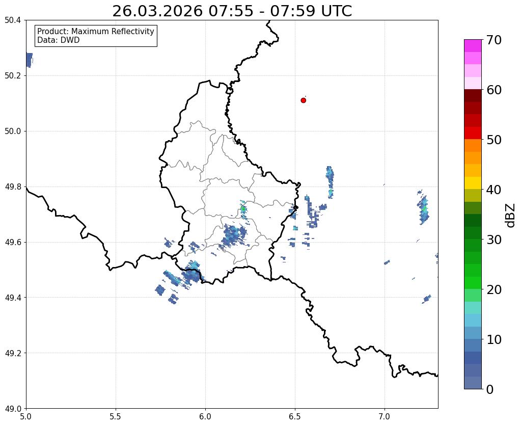Click the latitude axis label "50.2"
The image size is (521, 425).
click(x=13, y=76)
